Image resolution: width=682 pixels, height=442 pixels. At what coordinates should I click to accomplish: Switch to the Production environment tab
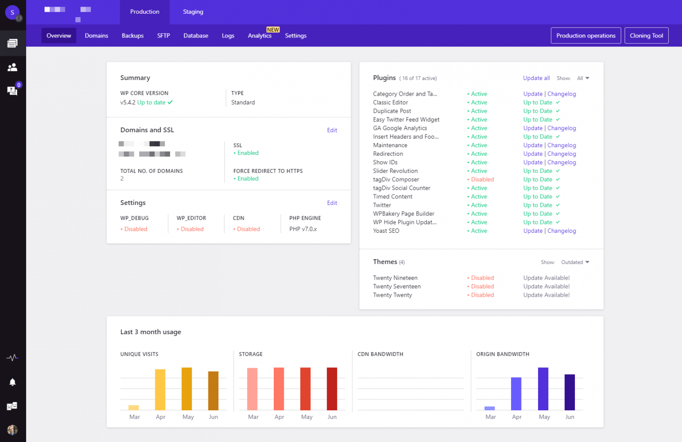(x=144, y=12)
